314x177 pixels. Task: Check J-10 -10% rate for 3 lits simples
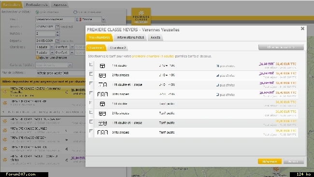point(91,93)
